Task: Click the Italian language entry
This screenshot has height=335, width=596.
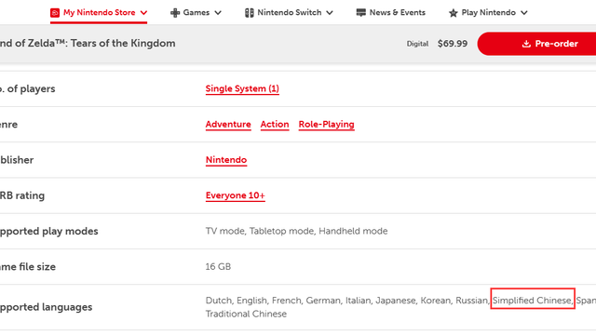Action: click(358, 301)
